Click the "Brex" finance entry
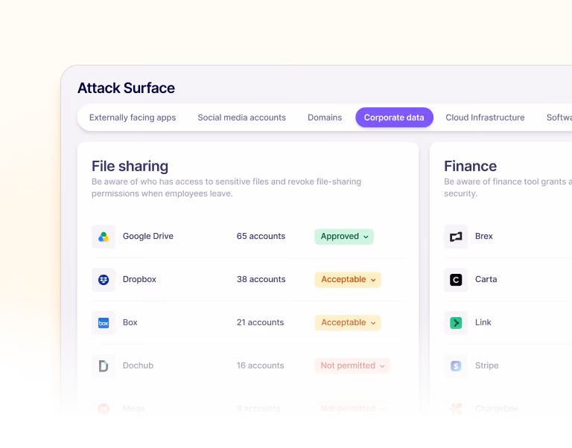572x448 pixels. (x=483, y=236)
